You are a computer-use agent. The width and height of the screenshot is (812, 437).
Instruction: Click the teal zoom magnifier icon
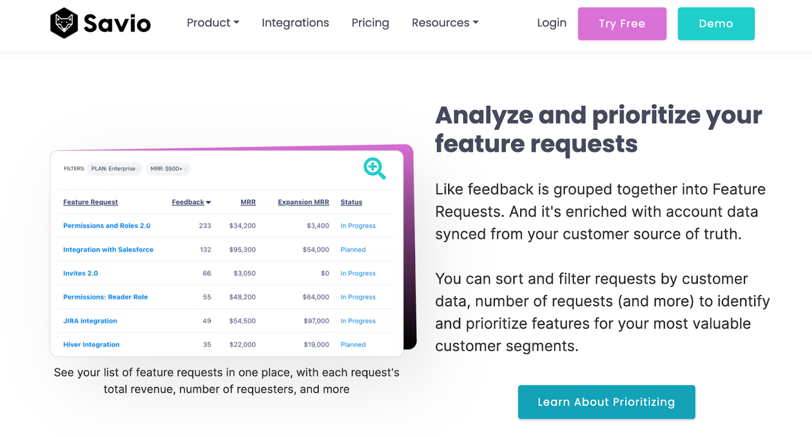point(374,169)
